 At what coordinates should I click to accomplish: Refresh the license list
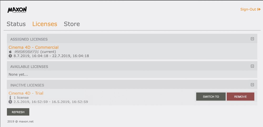tap(18, 112)
